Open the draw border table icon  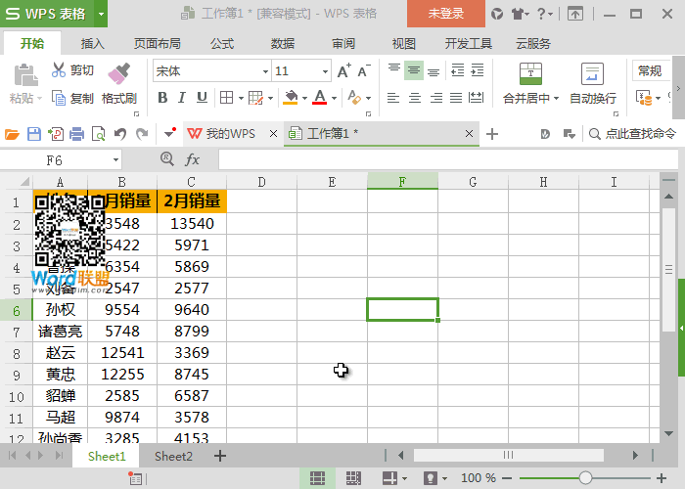(255, 98)
